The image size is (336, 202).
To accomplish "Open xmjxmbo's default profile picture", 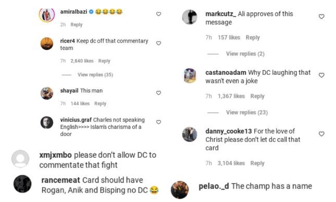I will (20, 159).
